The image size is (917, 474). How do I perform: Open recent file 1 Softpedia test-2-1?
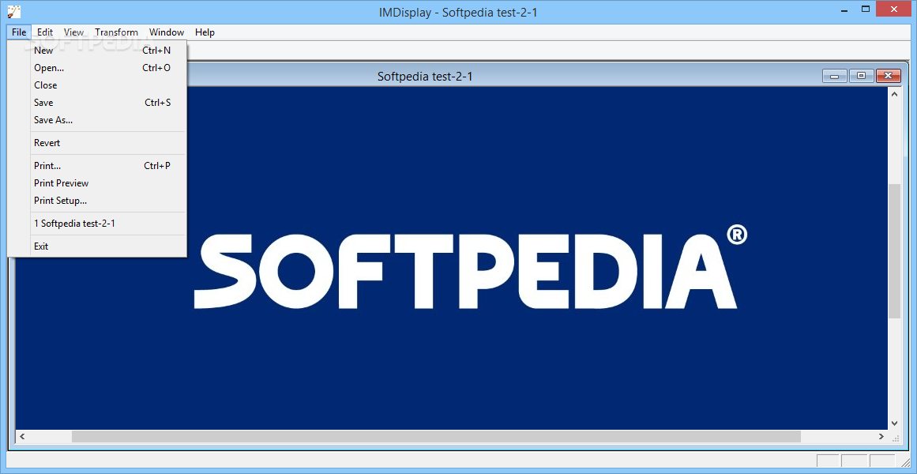tap(97, 223)
